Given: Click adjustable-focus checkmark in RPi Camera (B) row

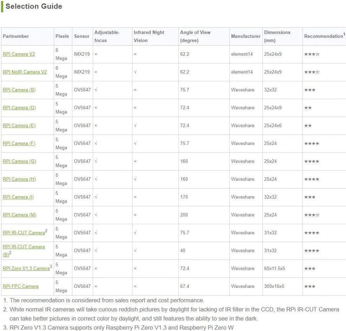Looking at the screenshot, I should [96, 90].
